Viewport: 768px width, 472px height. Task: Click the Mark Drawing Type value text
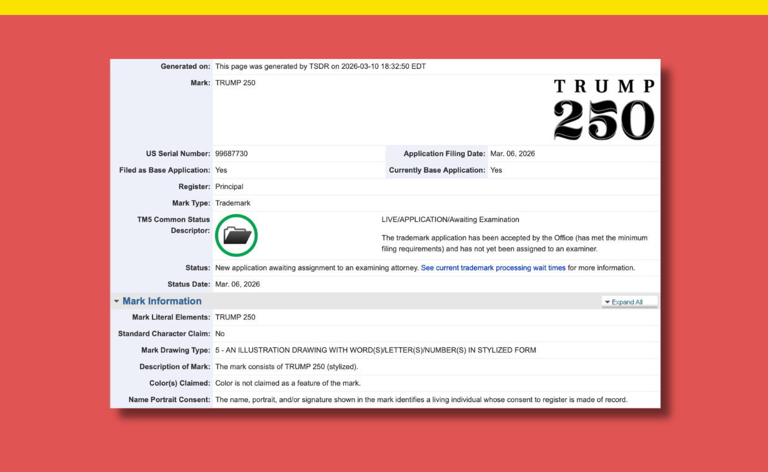point(376,350)
